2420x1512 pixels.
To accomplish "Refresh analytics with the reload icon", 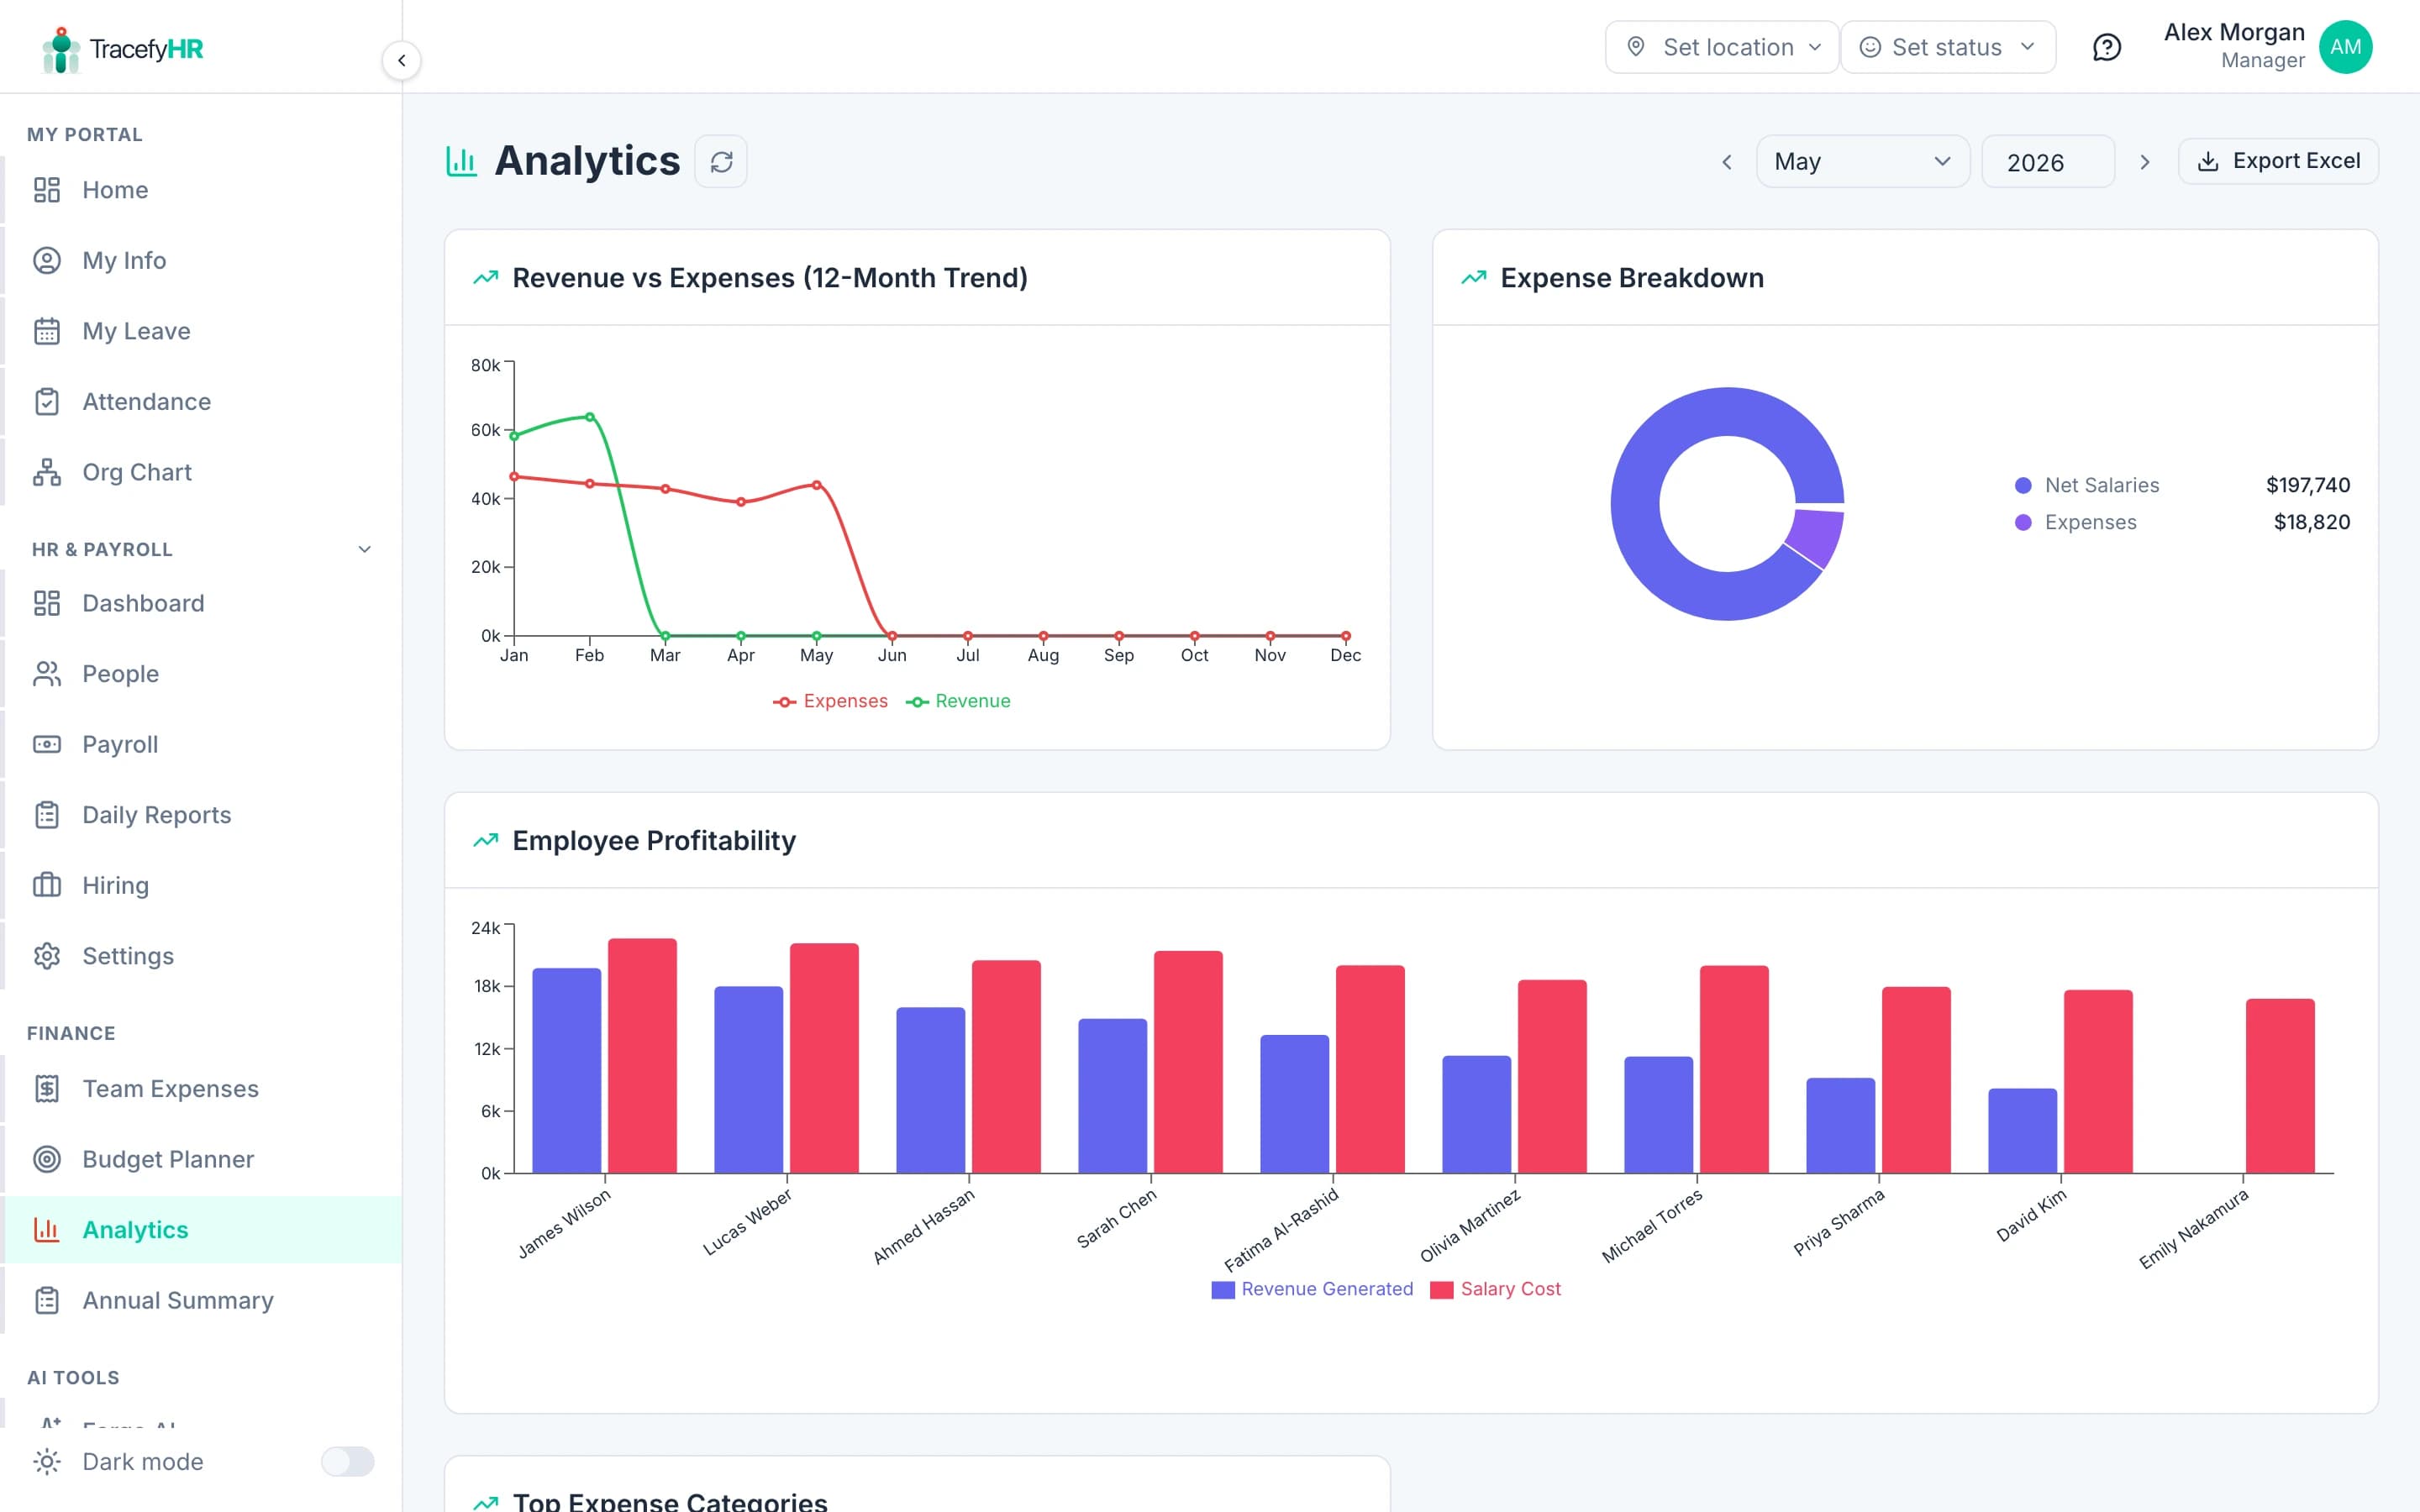I will tap(721, 161).
